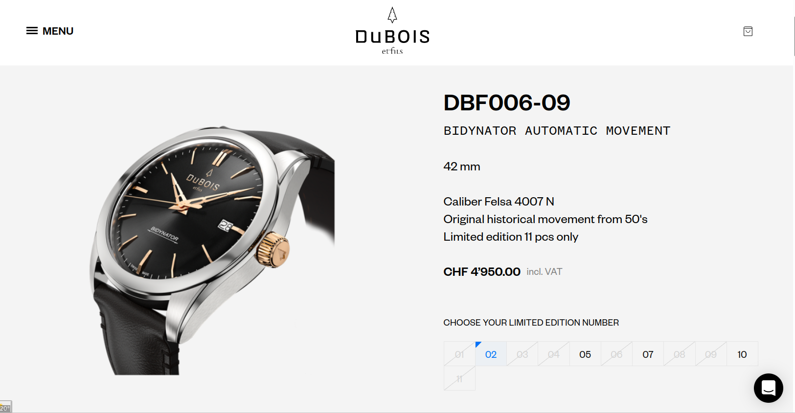This screenshot has height=413, width=795.
Task: Open the chat support bubble
Action: tap(769, 388)
